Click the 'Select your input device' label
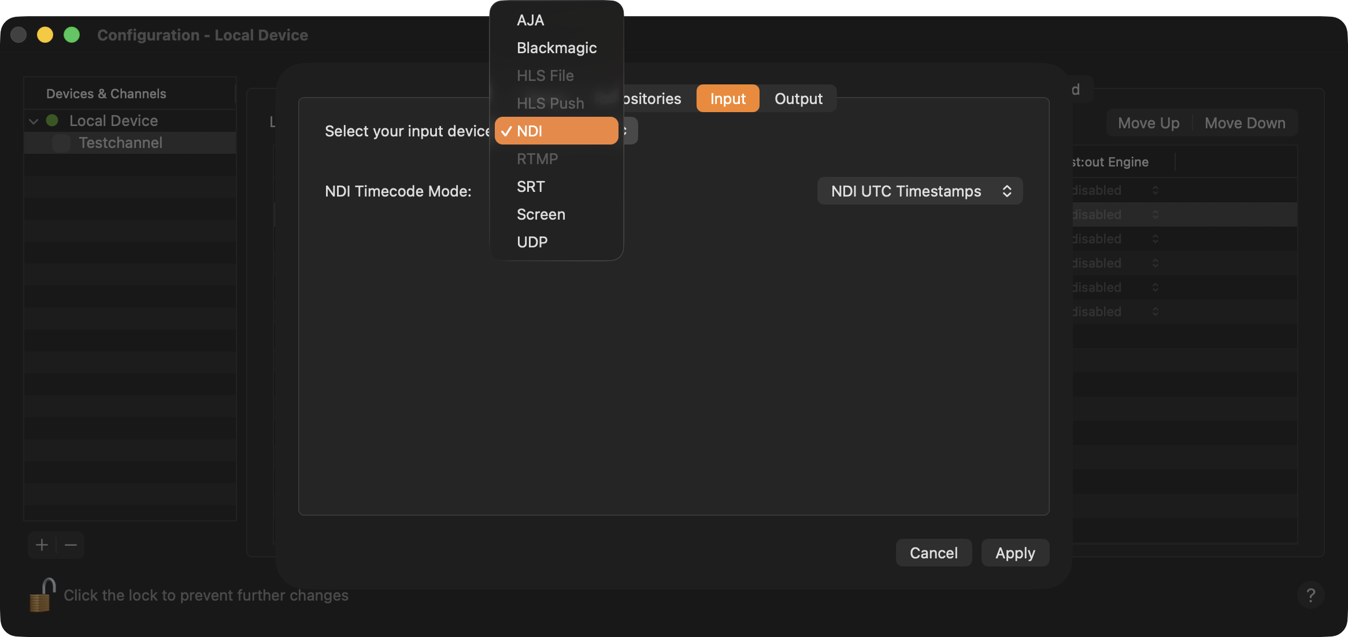The width and height of the screenshot is (1348, 637). tap(408, 131)
